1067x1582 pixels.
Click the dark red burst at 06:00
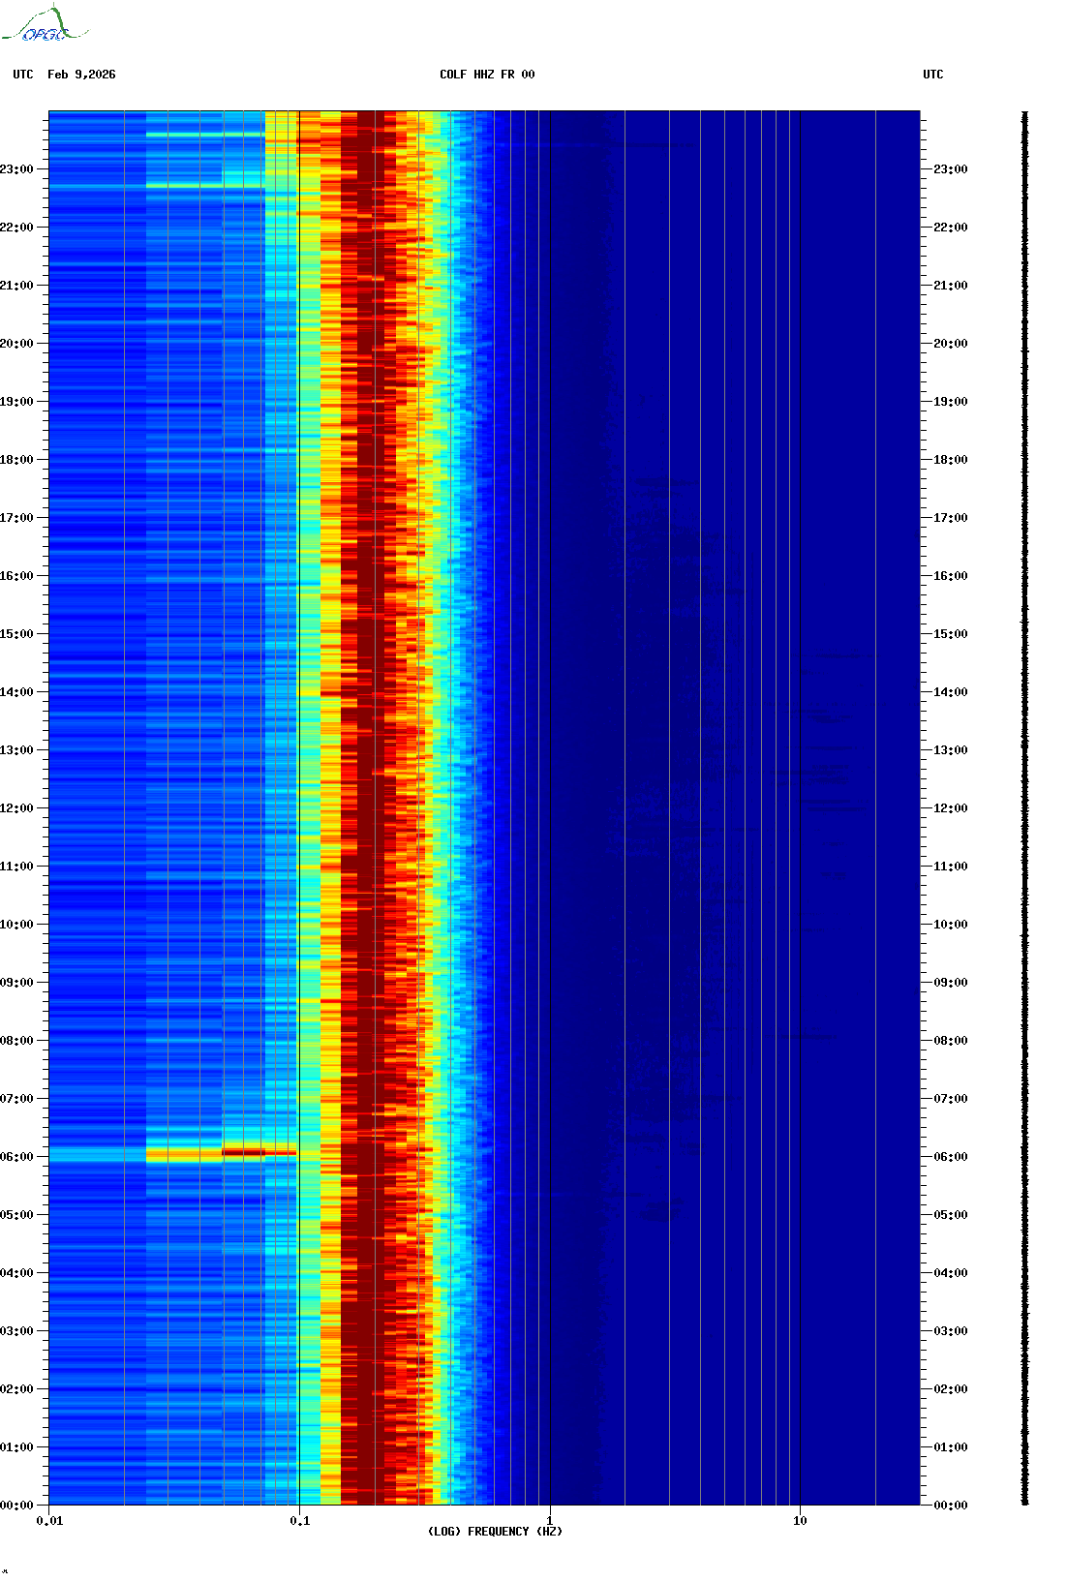[244, 1152]
